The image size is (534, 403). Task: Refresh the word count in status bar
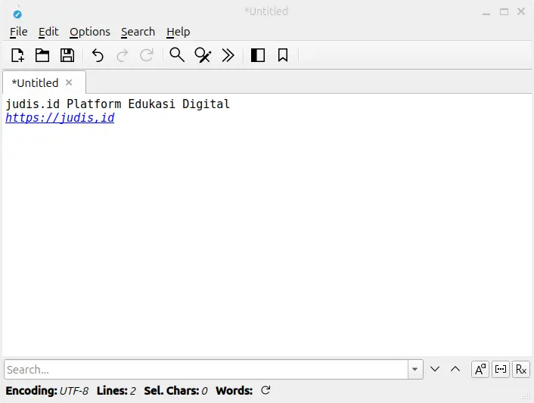[265, 391]
